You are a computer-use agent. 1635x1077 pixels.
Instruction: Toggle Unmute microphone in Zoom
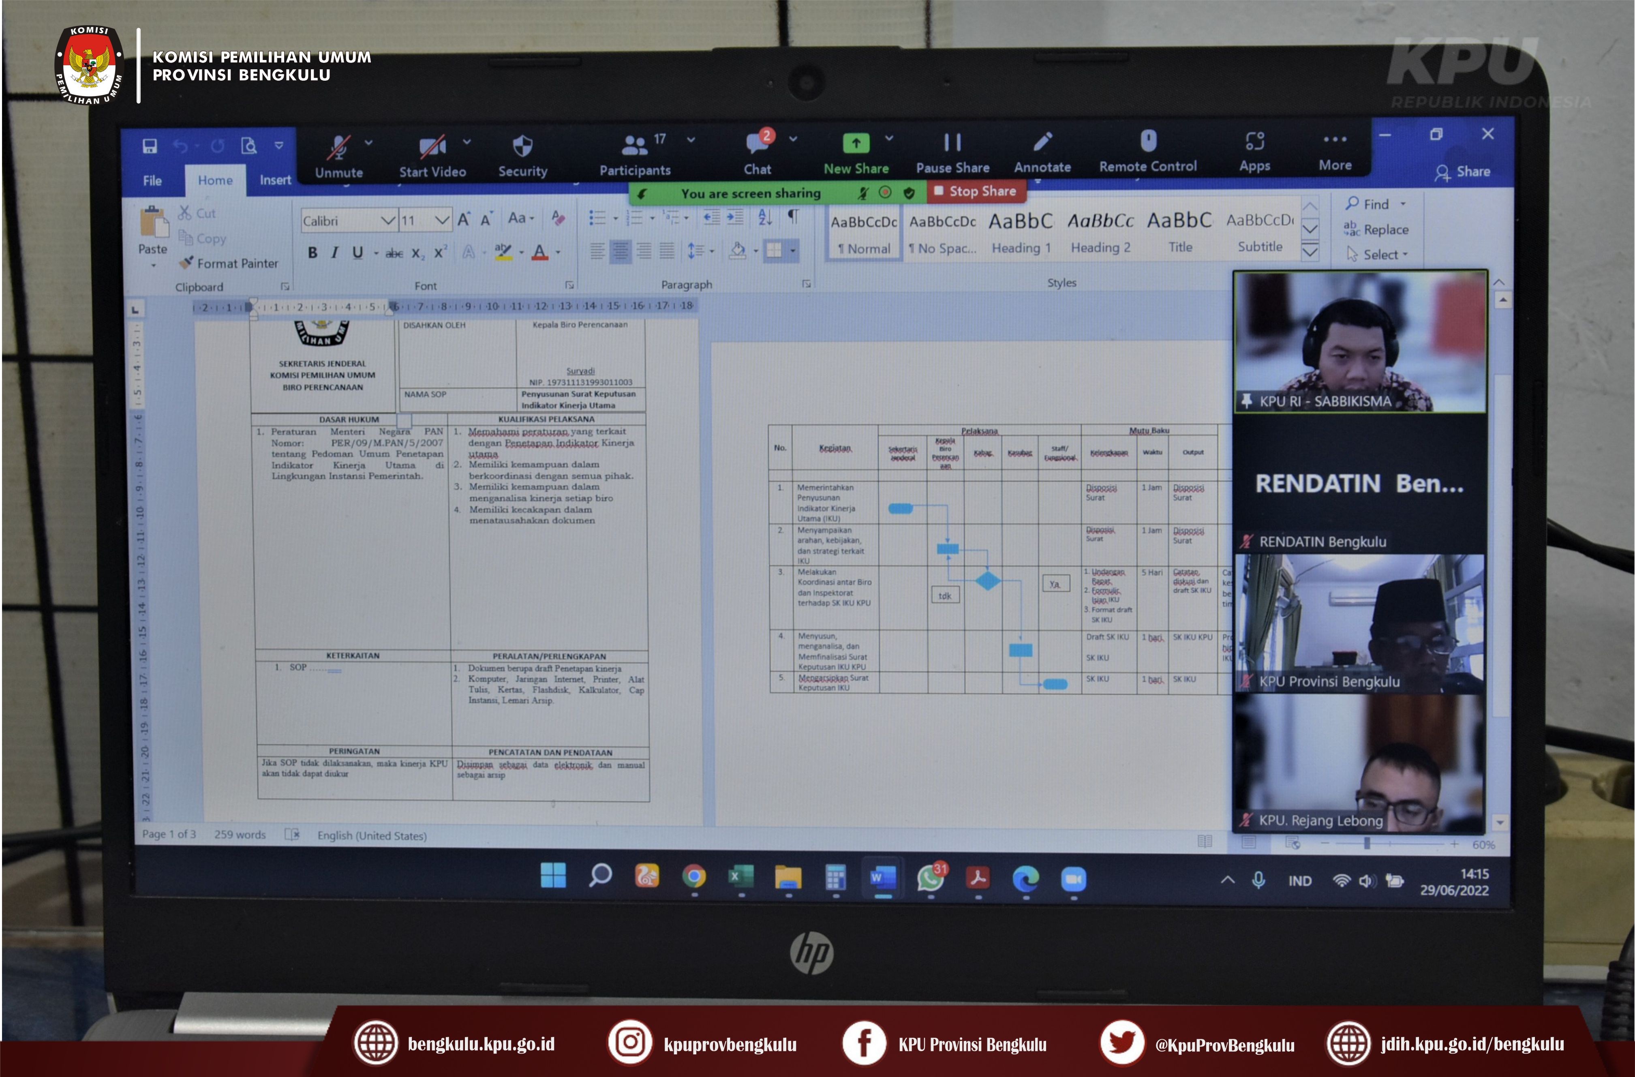[x=338, y=147]
